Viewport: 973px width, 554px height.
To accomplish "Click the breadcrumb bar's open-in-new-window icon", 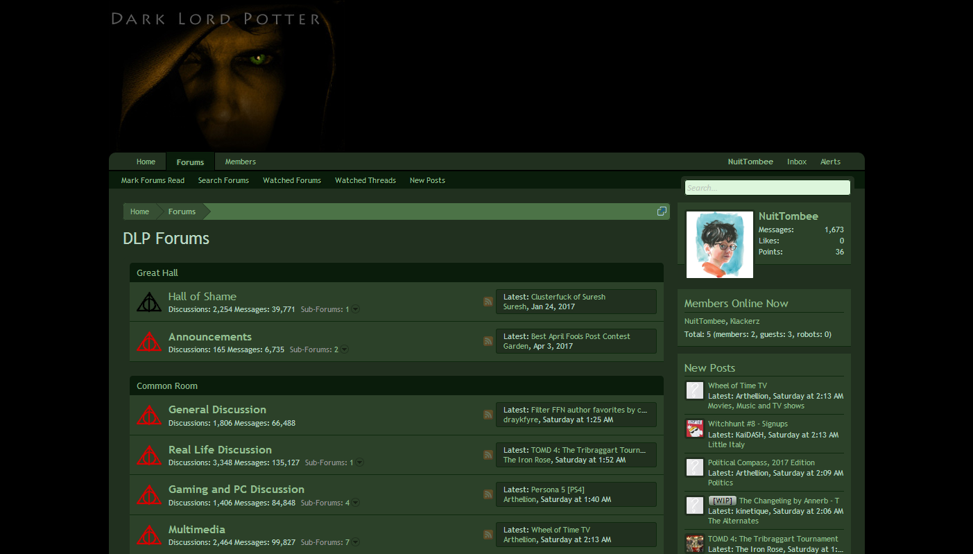I will click(662, 211).
